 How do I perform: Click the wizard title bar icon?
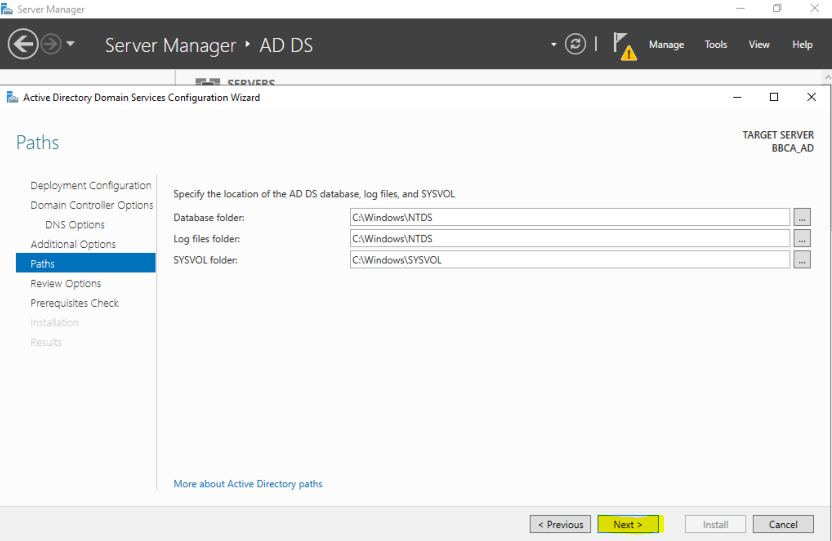[x=12, y=97]
